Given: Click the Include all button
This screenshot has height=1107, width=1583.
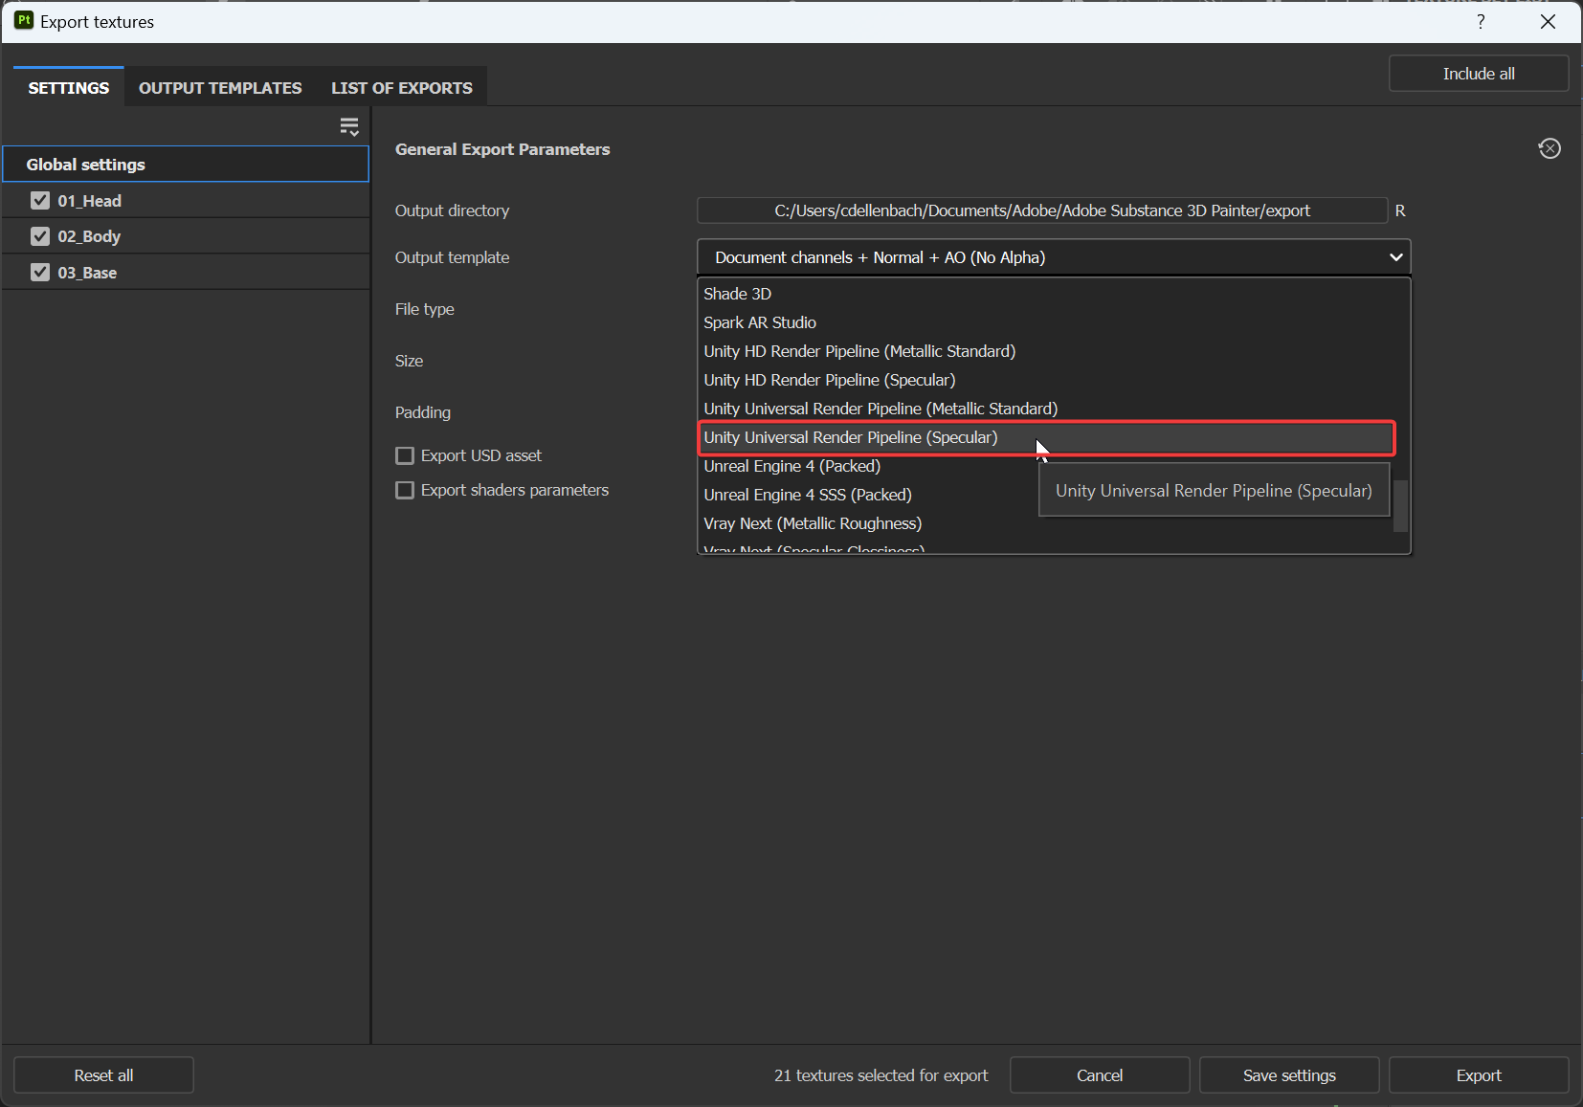Looking at the screenshot, I should (1478, 73).
